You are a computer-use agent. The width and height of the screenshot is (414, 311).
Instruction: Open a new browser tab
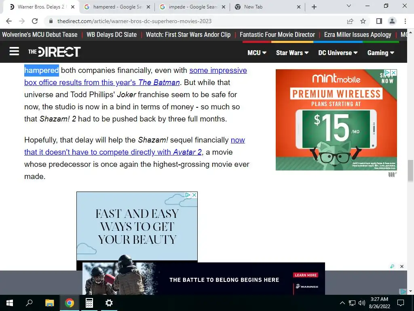(x=314, y=7)
